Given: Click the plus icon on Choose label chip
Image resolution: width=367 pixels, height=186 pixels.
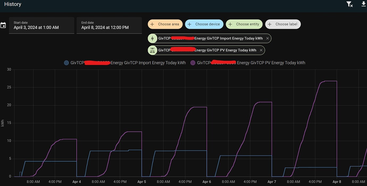Looking at the screenshot, I should [x=270, y=24].
